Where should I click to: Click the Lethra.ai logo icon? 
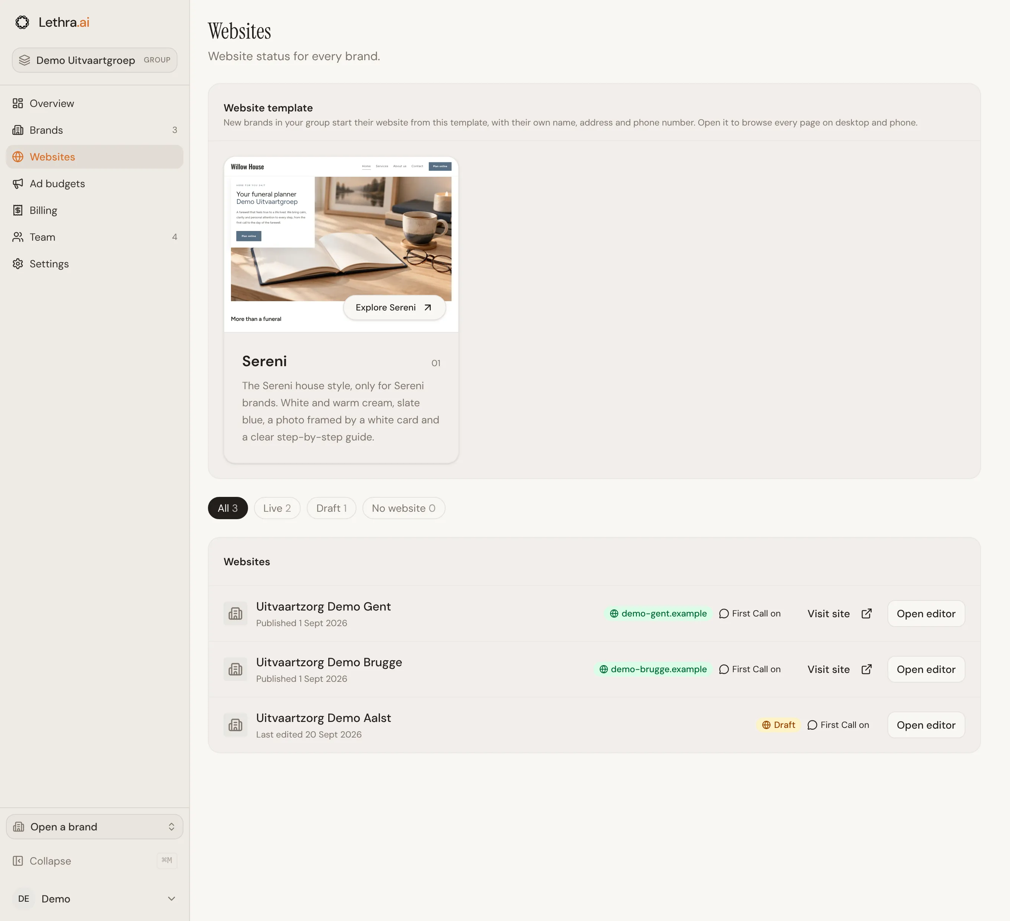pyautogui.click(x=22, y=22)
